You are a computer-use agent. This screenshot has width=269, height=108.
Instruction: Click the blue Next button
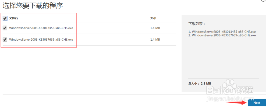[257, 103]
